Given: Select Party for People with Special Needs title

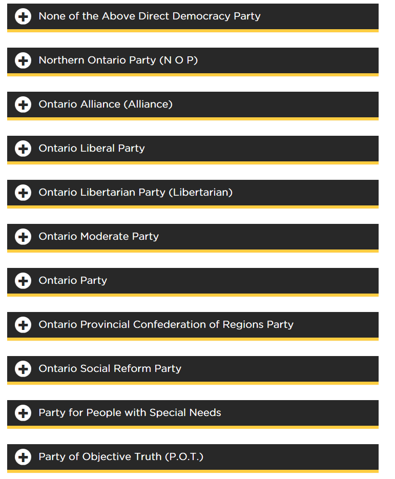Looking at the screenshot, I should tap(130, 413).
